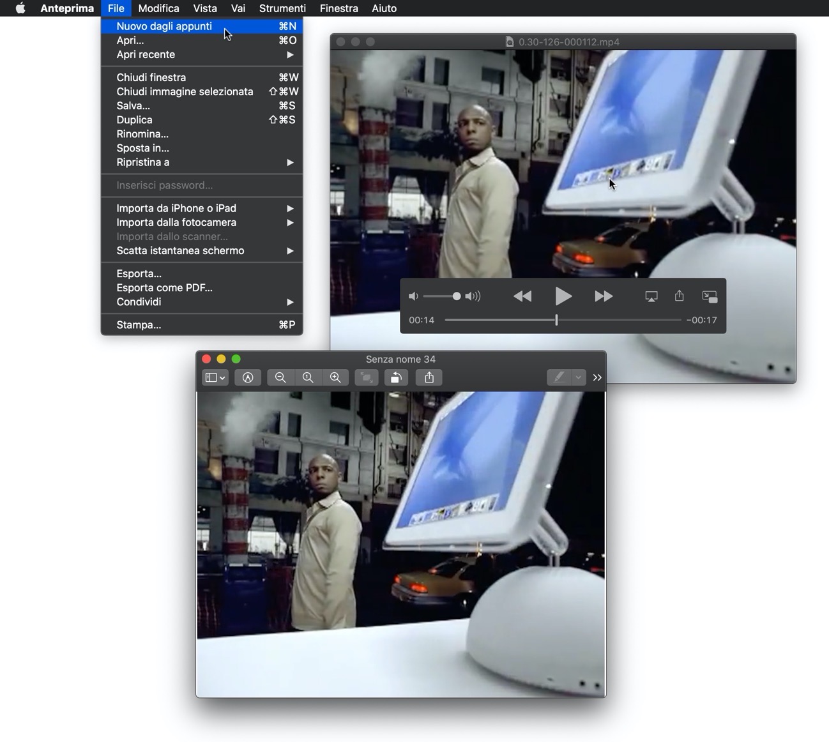
Task: Open the Strumenti menu in menu bar
Action: click(x=282, y=8)
